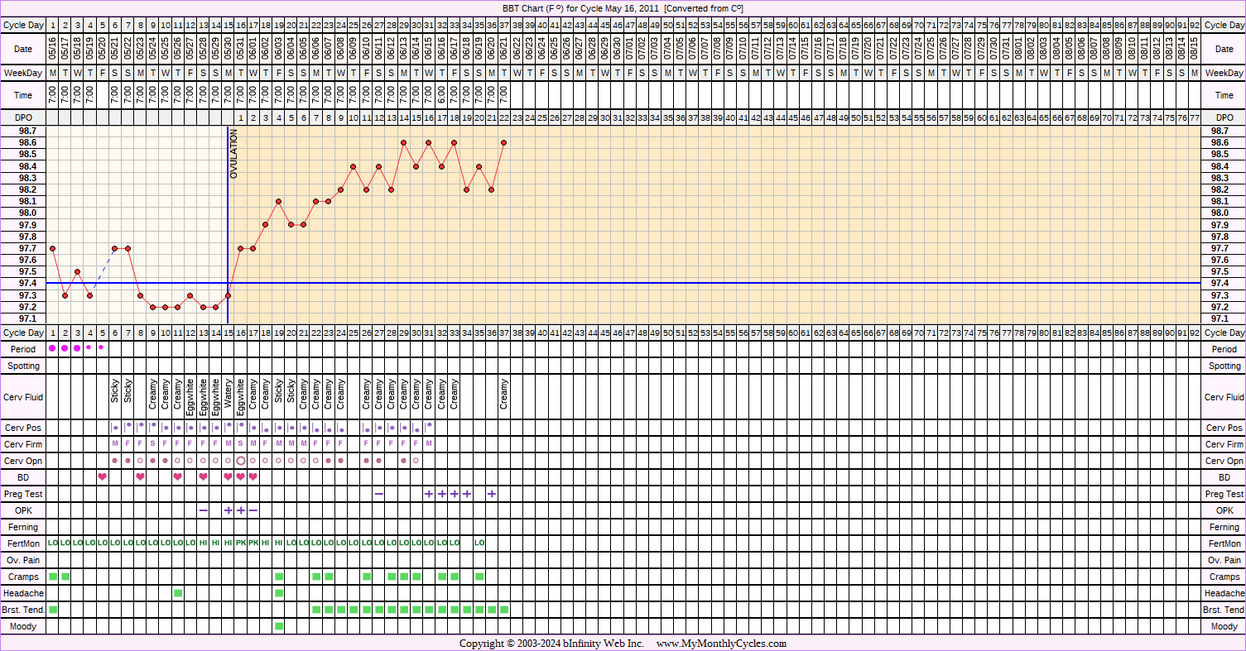The image size is (1246, 651).
Task: Click the negative OPK mark on day 13
Action: click(x=204, y=510)
